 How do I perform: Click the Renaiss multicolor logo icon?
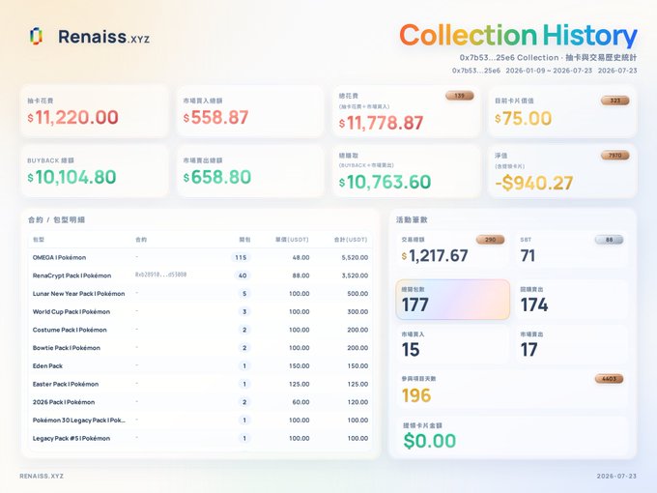36,36
